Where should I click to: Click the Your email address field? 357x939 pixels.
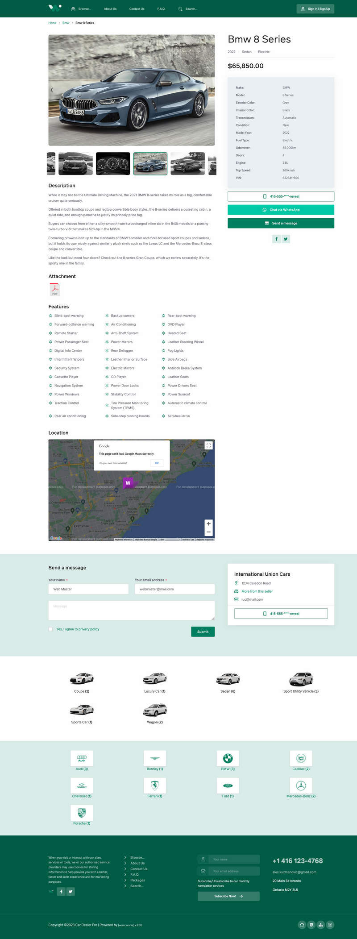coord(174,589)
